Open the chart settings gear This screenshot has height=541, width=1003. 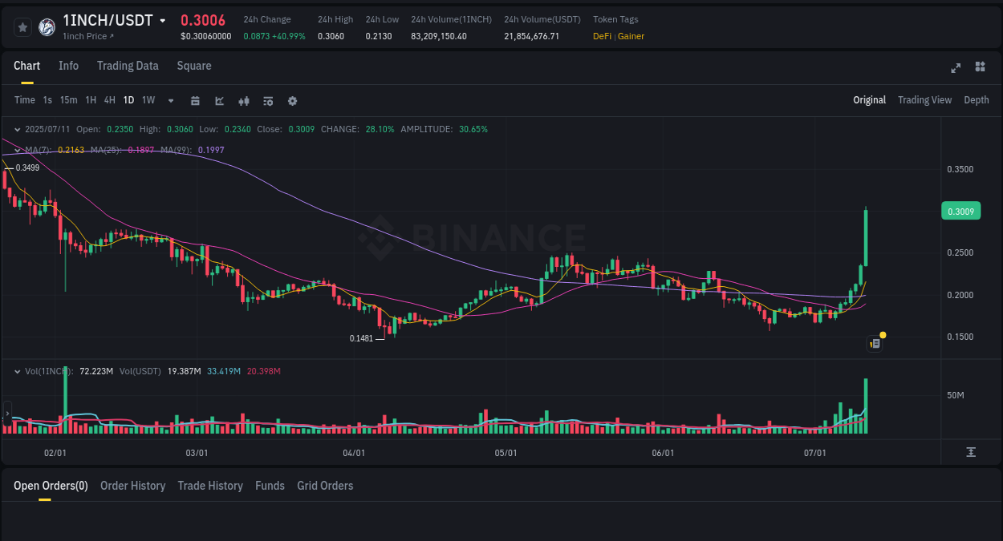tap(292, 100)
